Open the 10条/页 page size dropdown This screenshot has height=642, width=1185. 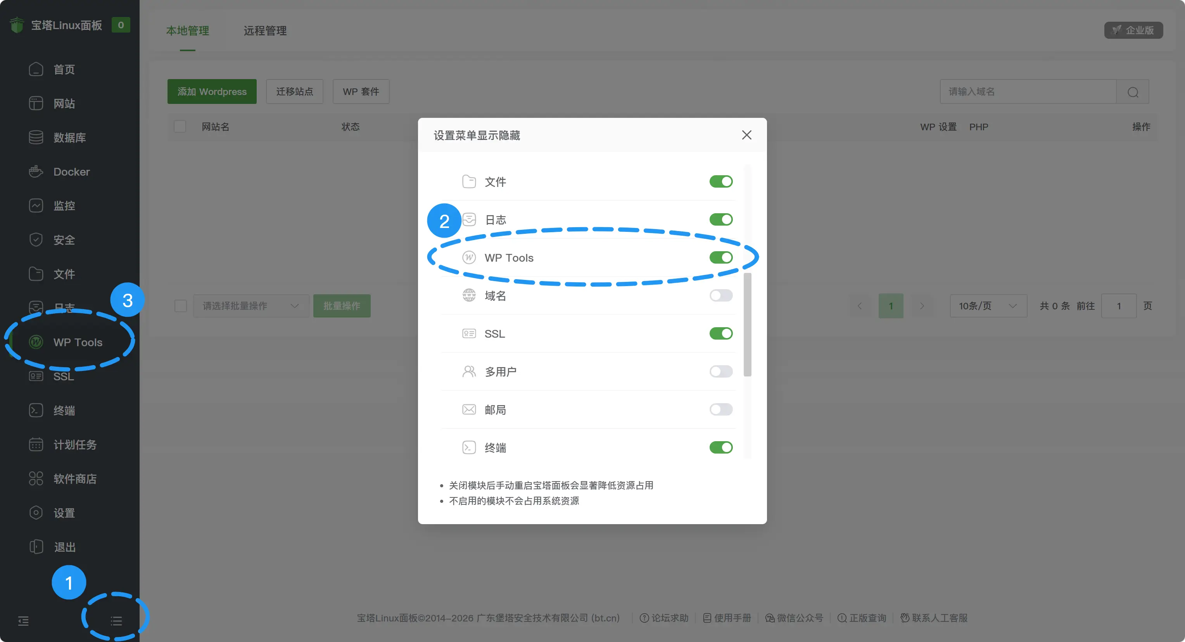[x=988, y=306]
